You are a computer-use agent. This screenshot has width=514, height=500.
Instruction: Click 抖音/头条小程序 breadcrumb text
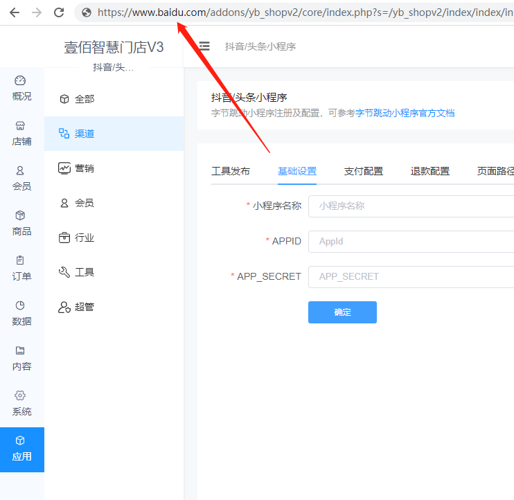tap(260, 46)
